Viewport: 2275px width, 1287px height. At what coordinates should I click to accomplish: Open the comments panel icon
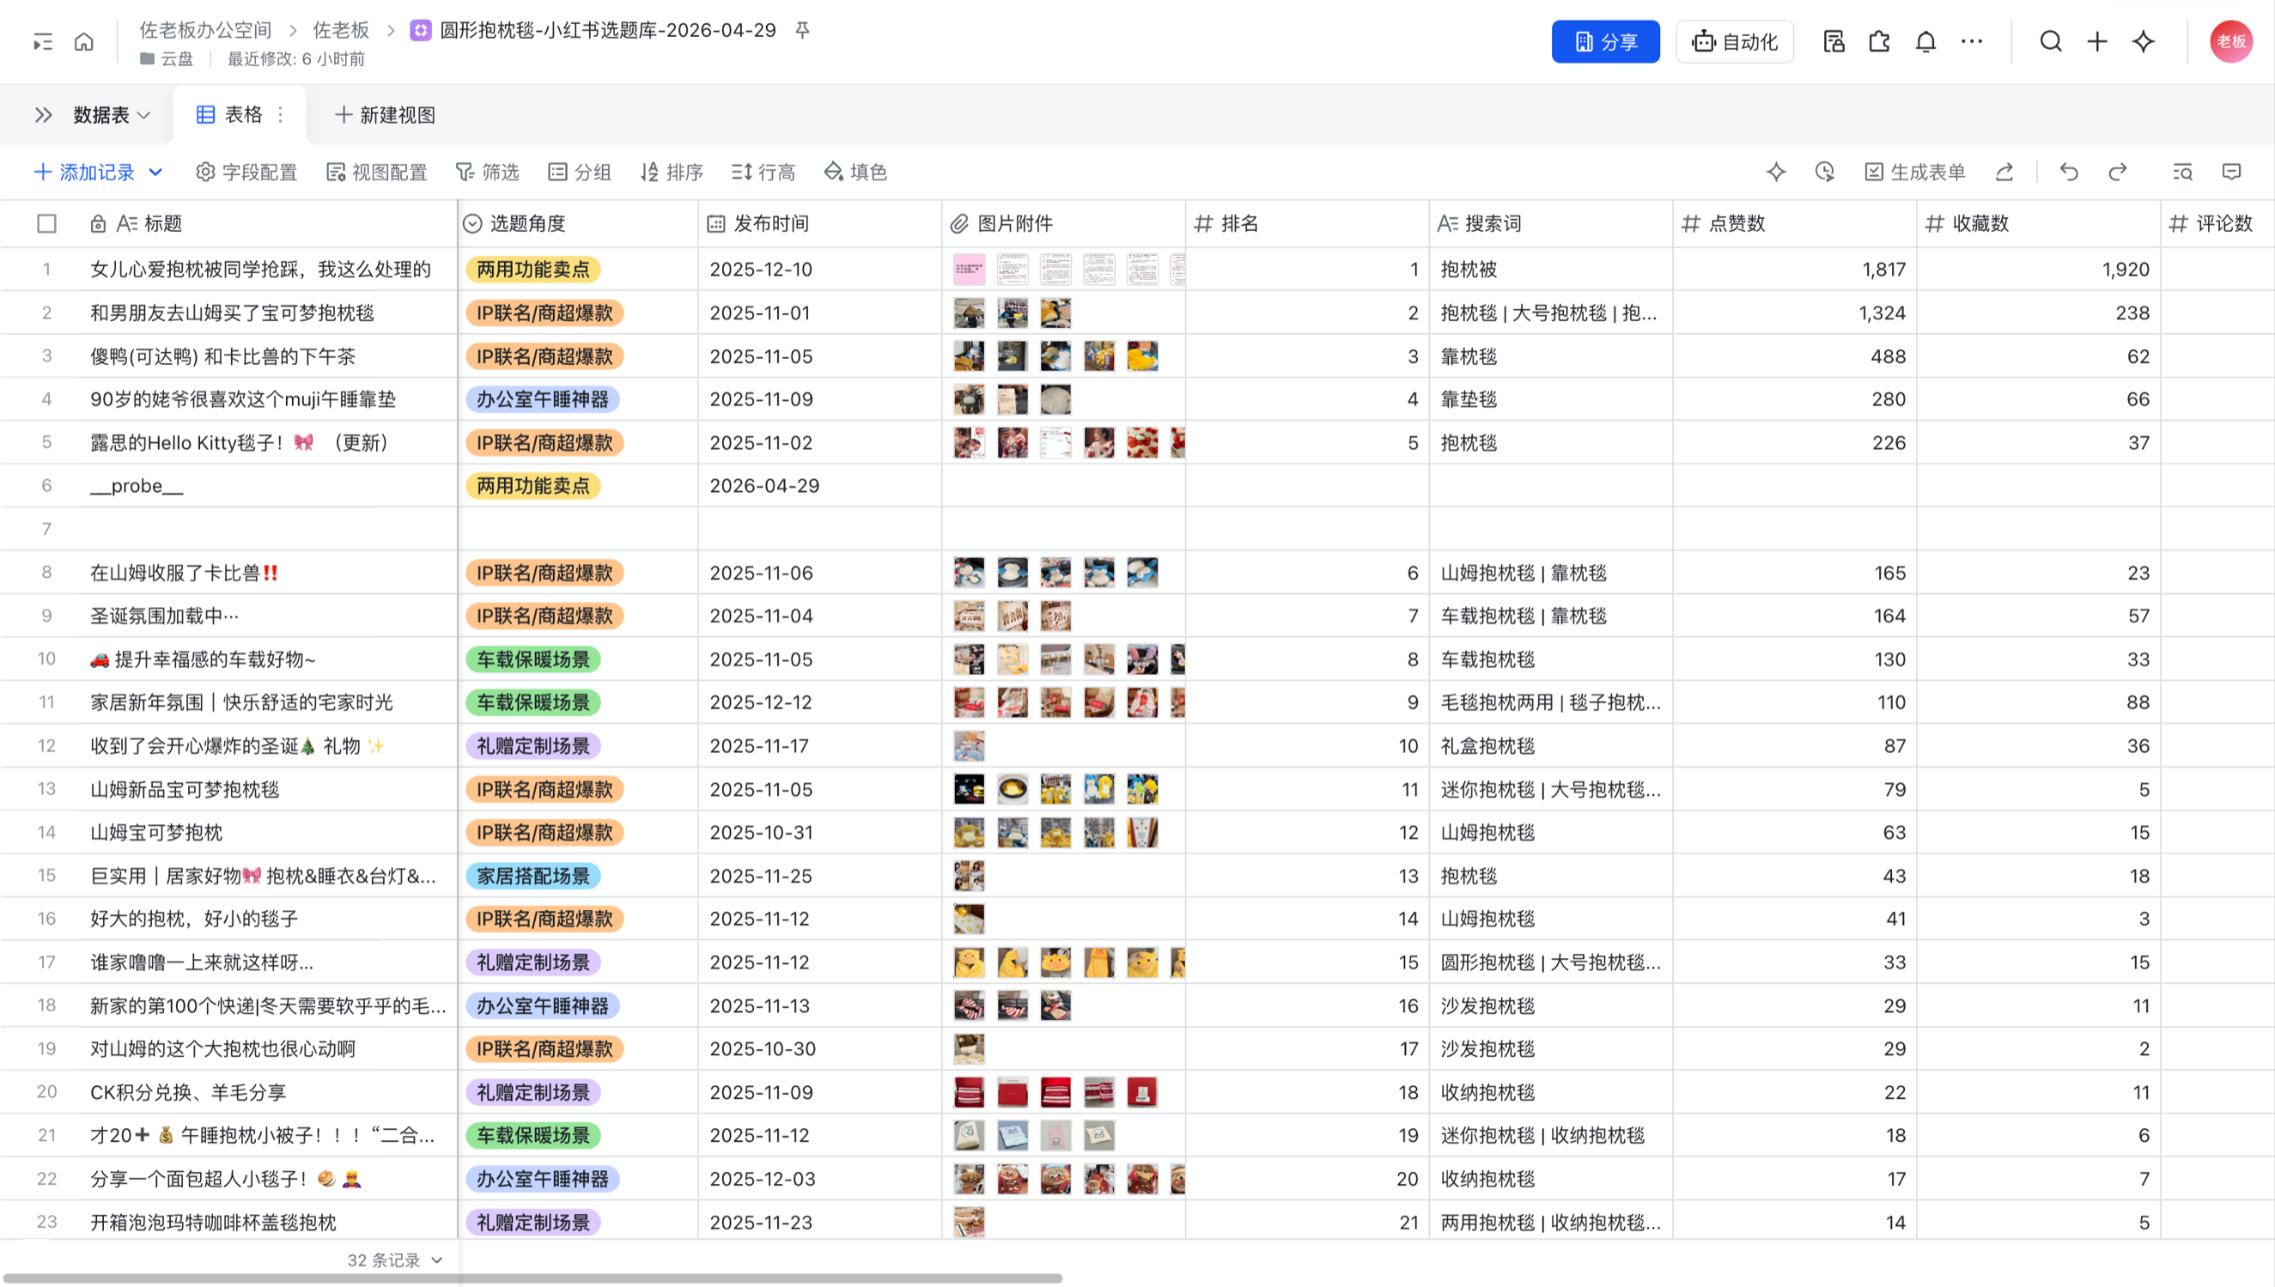coord(2231,172)
